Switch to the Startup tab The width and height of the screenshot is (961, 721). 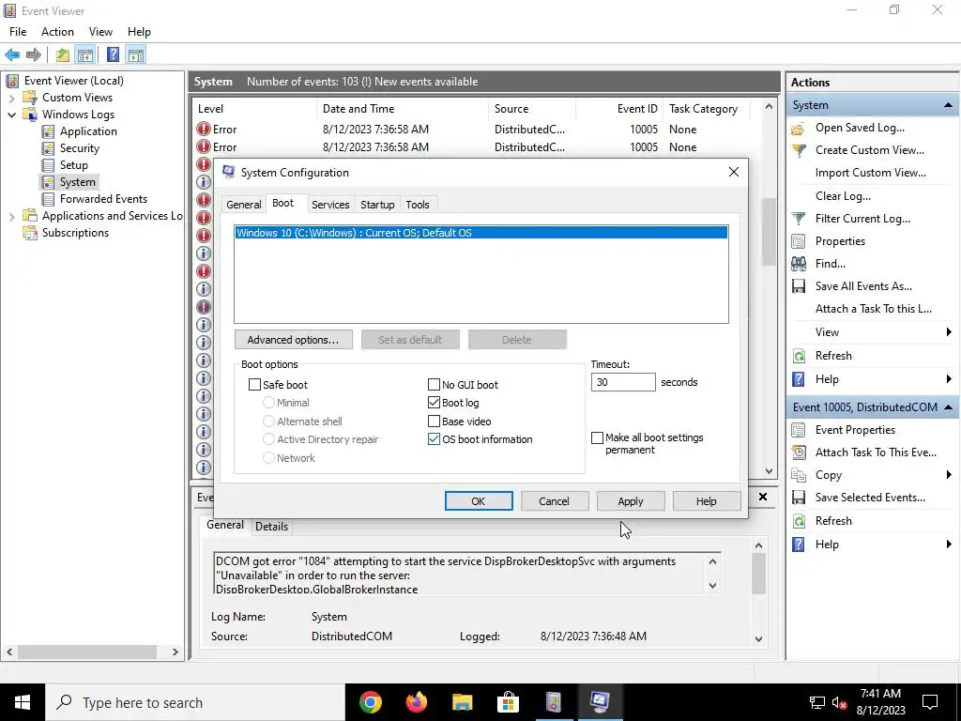[x=377, y=205]
